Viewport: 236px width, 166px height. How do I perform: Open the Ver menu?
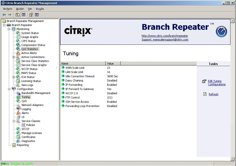point(30,9)
